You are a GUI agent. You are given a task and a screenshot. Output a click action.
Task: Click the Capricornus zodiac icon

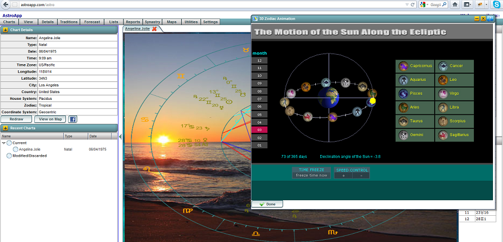[403, 66]
